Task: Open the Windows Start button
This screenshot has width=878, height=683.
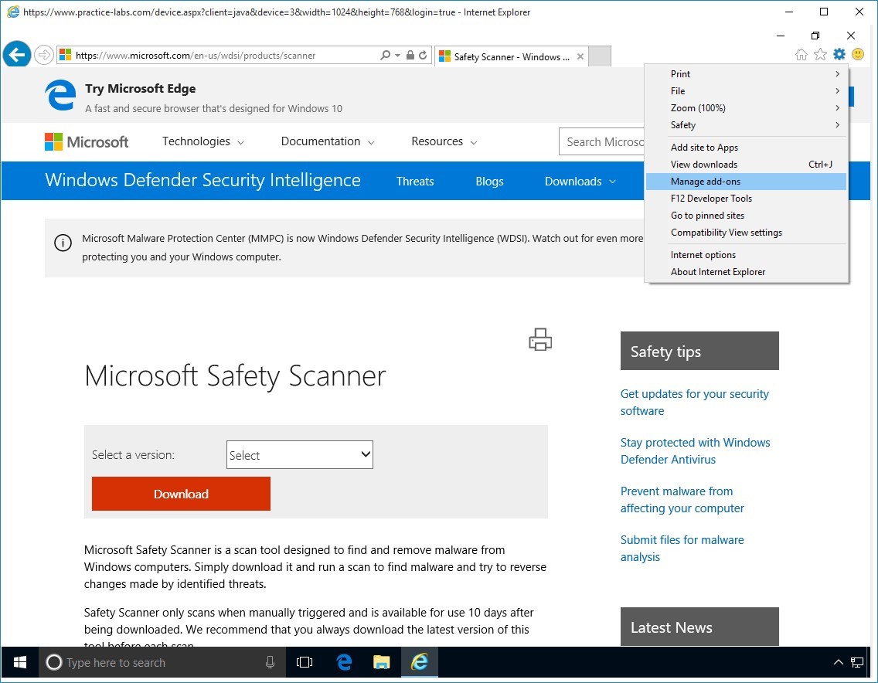Action: [19, 663]
